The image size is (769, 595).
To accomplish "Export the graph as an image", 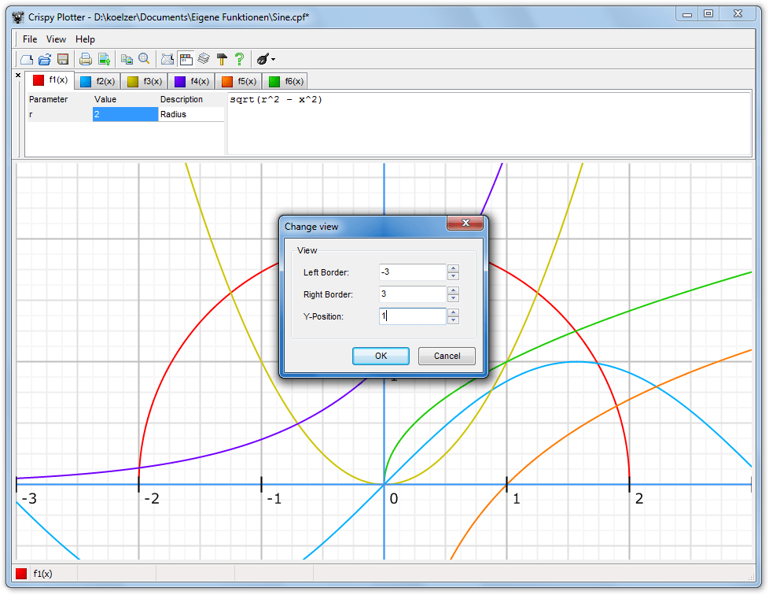I will (105, 59).
